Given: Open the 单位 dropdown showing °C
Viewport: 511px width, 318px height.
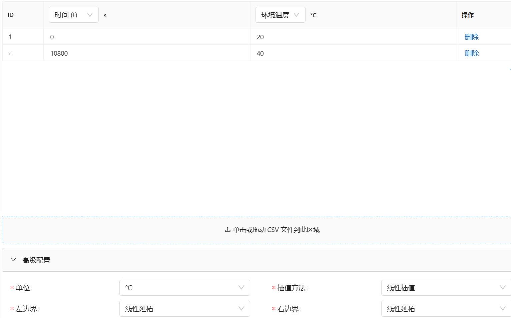Looking at the screenshot, I should tap(184, 288).
